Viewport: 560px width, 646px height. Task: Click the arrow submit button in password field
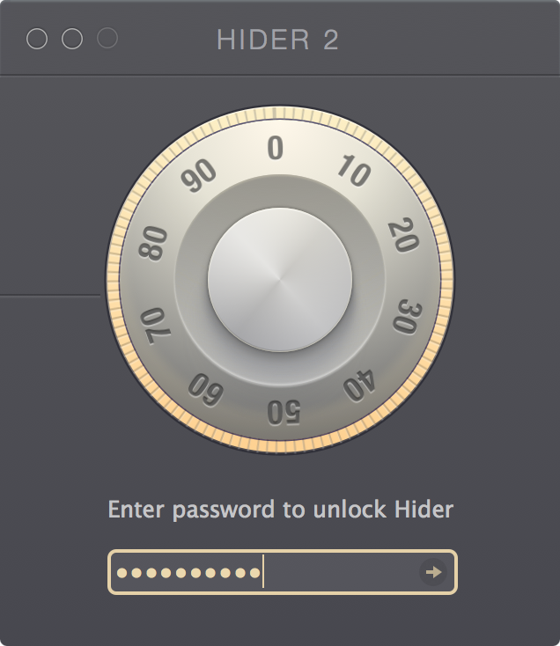click(433, 572)
